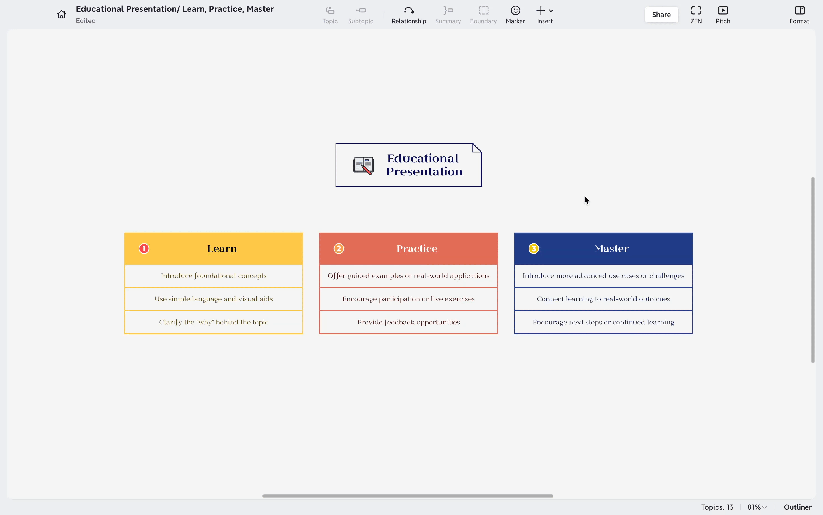Click the 'Edited' status label
This screenshot has height=515, width=823.
85,21
